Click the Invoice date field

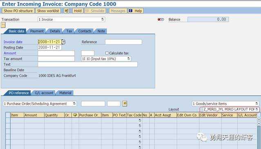(x=49, y=42)
